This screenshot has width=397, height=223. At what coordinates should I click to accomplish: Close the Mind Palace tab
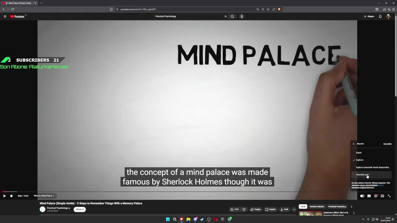(x=35, y=3)
